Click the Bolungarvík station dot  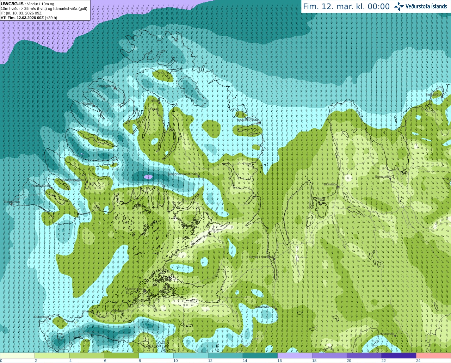[115, 88]
